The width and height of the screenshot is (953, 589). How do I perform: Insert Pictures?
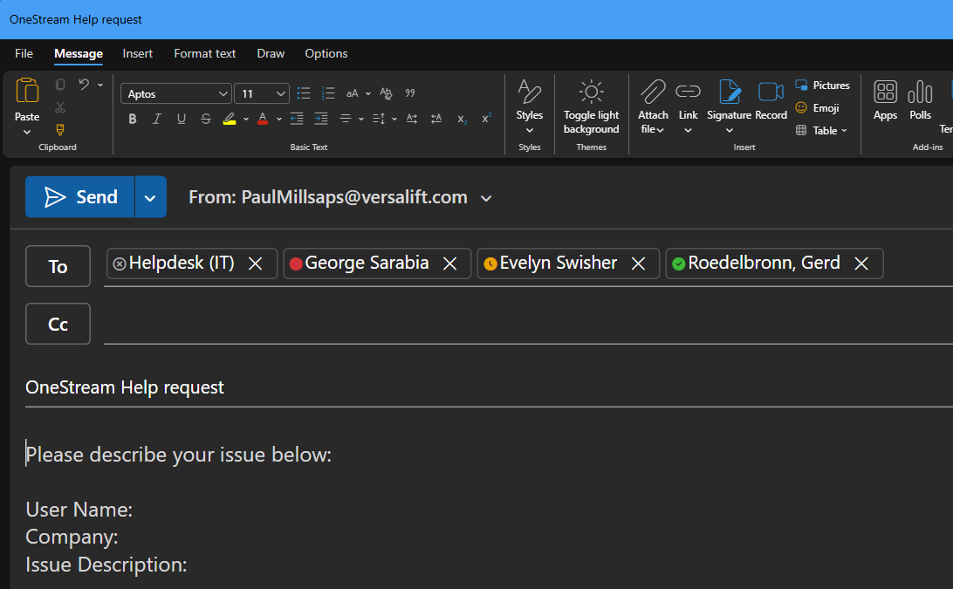point(822,86)
